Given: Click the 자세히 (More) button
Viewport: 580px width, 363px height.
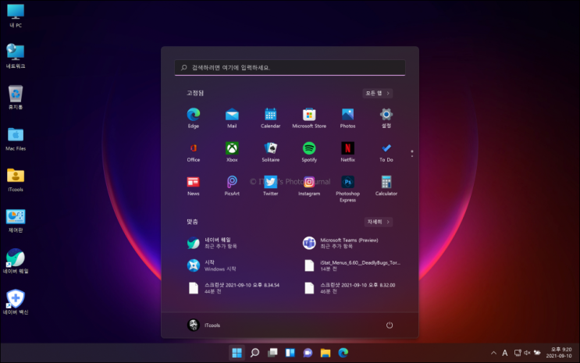Looking at the screenshot, I should click(378, 222).
